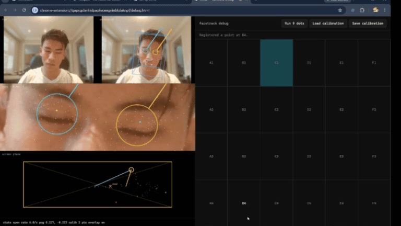Viewport: 401px width, 226px height.
Task: Select calibration cell A3
Action: coord(211,156)
